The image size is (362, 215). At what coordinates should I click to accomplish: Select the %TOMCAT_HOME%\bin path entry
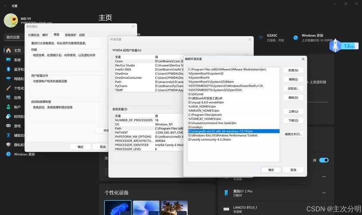233,119
